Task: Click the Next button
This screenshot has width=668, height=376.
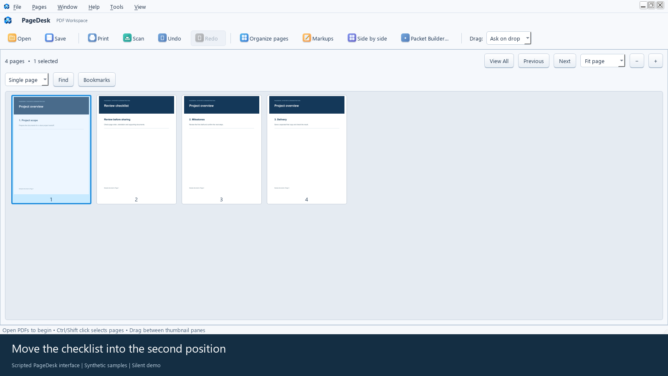Action: [564, 61]
